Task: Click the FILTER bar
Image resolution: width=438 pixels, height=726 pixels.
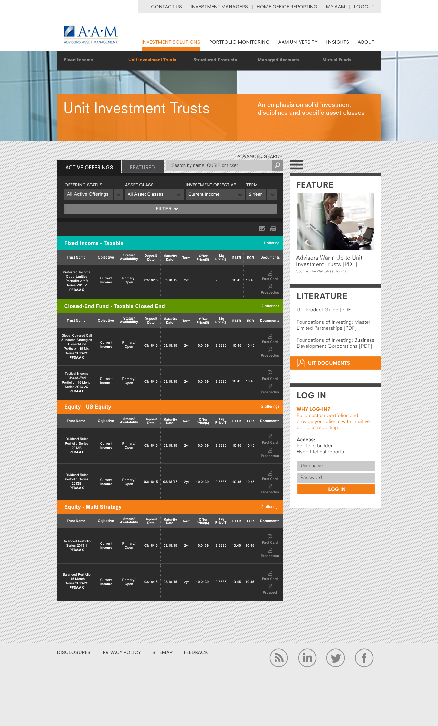Action: coord(170,209)
